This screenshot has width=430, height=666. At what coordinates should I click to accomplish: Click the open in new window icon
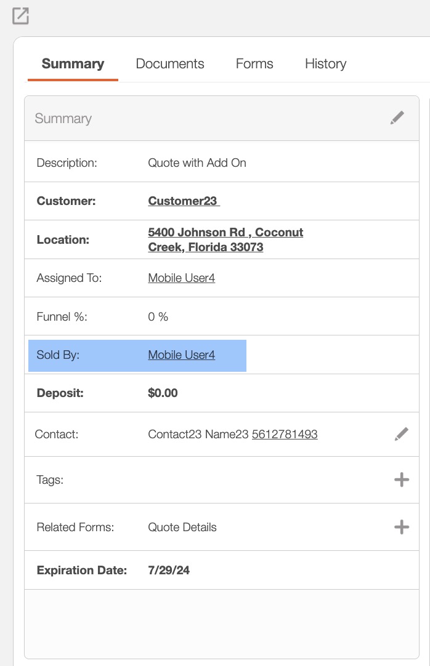pos(21,15)
